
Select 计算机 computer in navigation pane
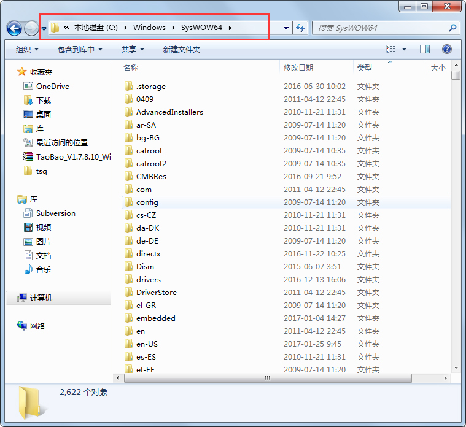coord(41,298)
